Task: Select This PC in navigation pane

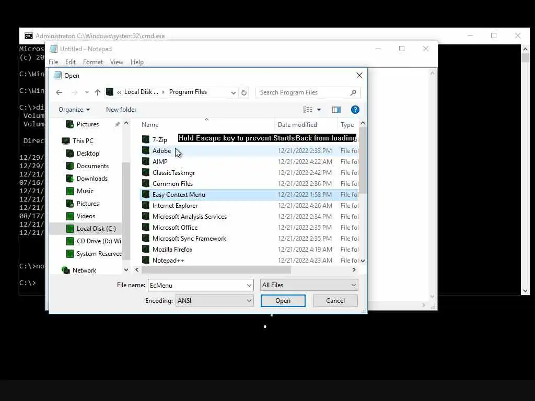Action: point(83,141)
